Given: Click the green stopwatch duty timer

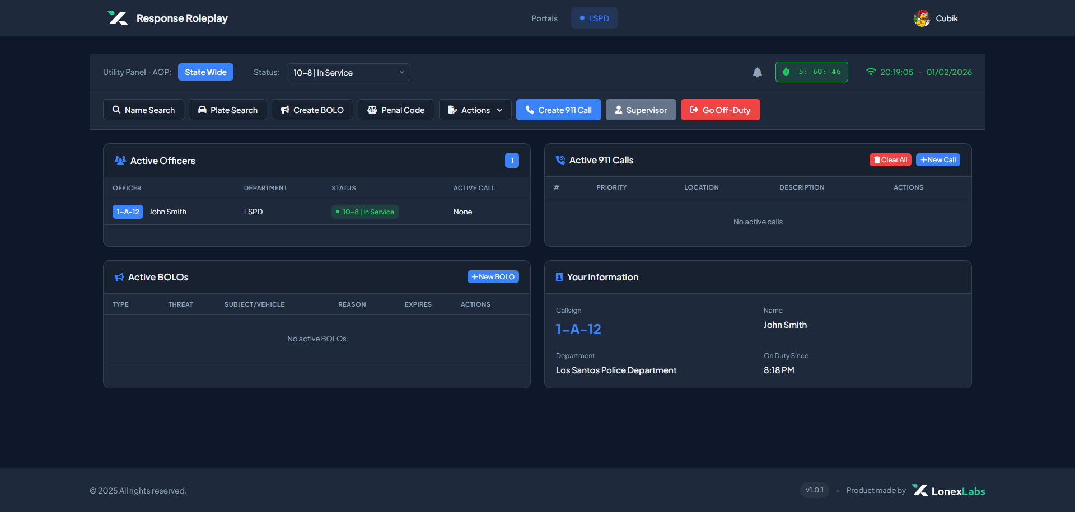Looking at the screenshot, I should pyautogui.click(x=811, y=72).
